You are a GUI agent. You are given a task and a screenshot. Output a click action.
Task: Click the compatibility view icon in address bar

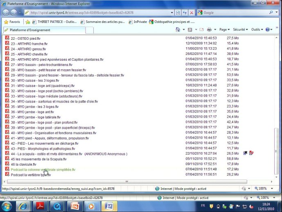(178, 13)
